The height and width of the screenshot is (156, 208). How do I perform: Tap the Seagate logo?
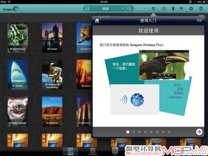pos(11,9)
